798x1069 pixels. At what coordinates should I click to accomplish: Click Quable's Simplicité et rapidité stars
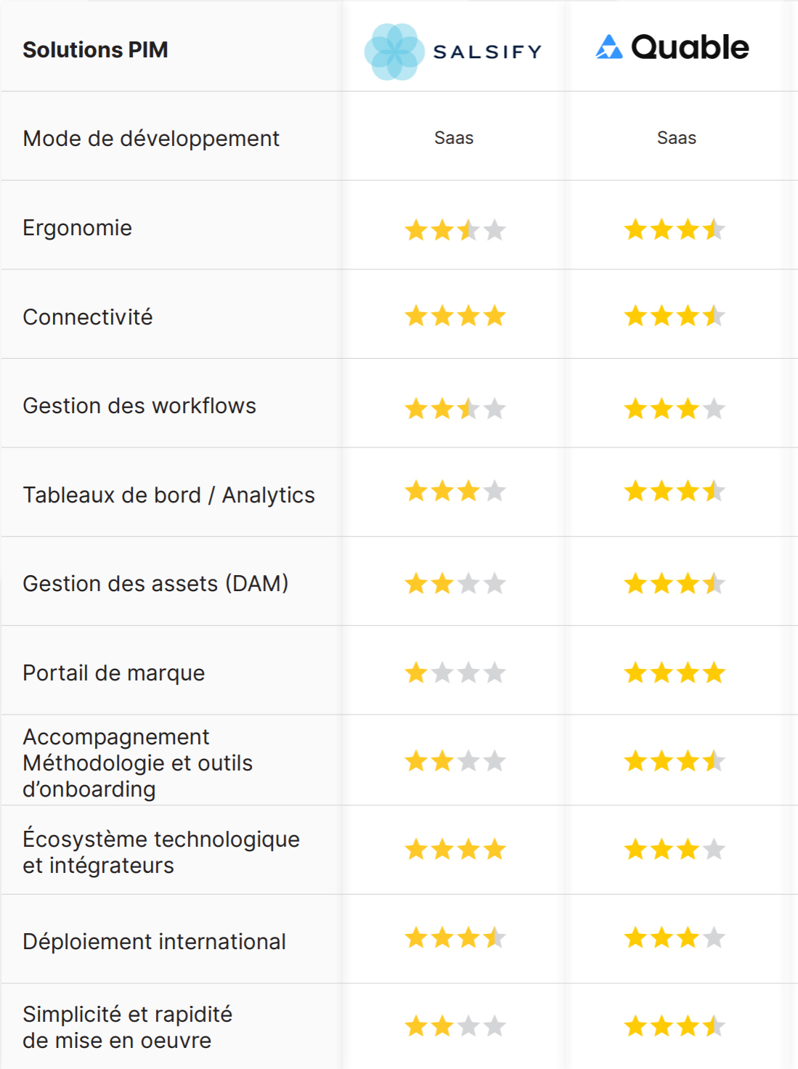click(x=675, y=1026)
